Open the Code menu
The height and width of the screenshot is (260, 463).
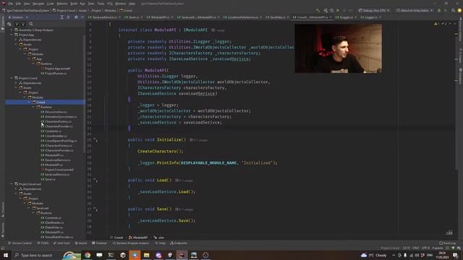[51, 4]
